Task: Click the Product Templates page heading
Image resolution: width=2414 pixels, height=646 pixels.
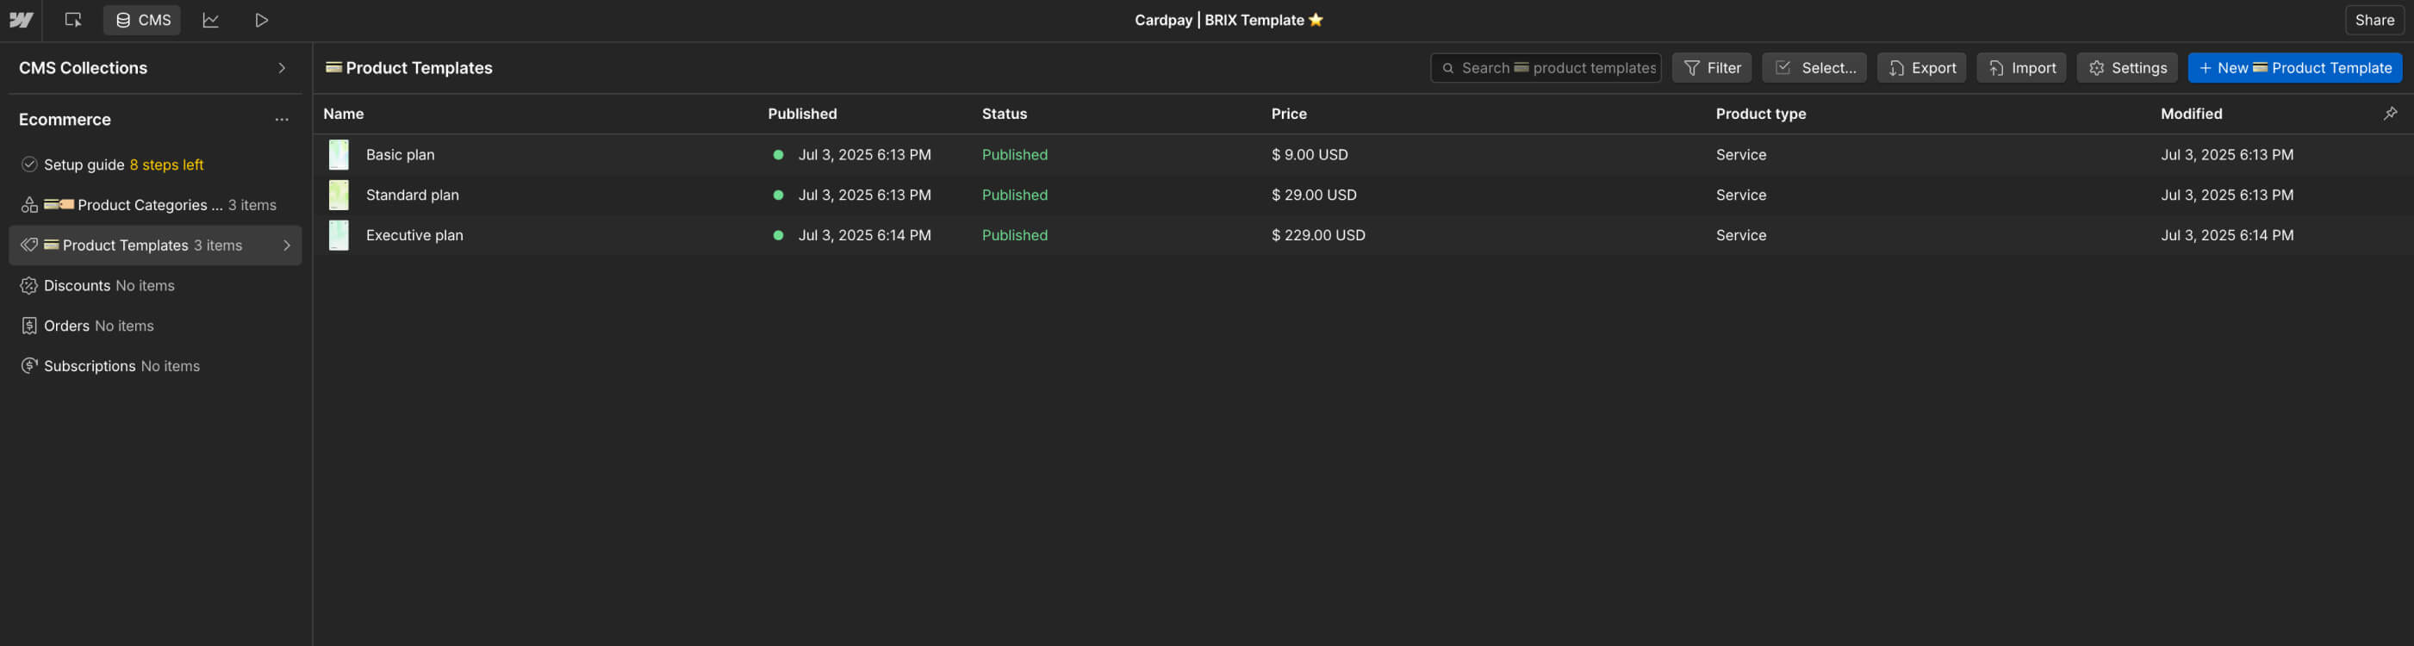Action: click(x=408, y=67)
